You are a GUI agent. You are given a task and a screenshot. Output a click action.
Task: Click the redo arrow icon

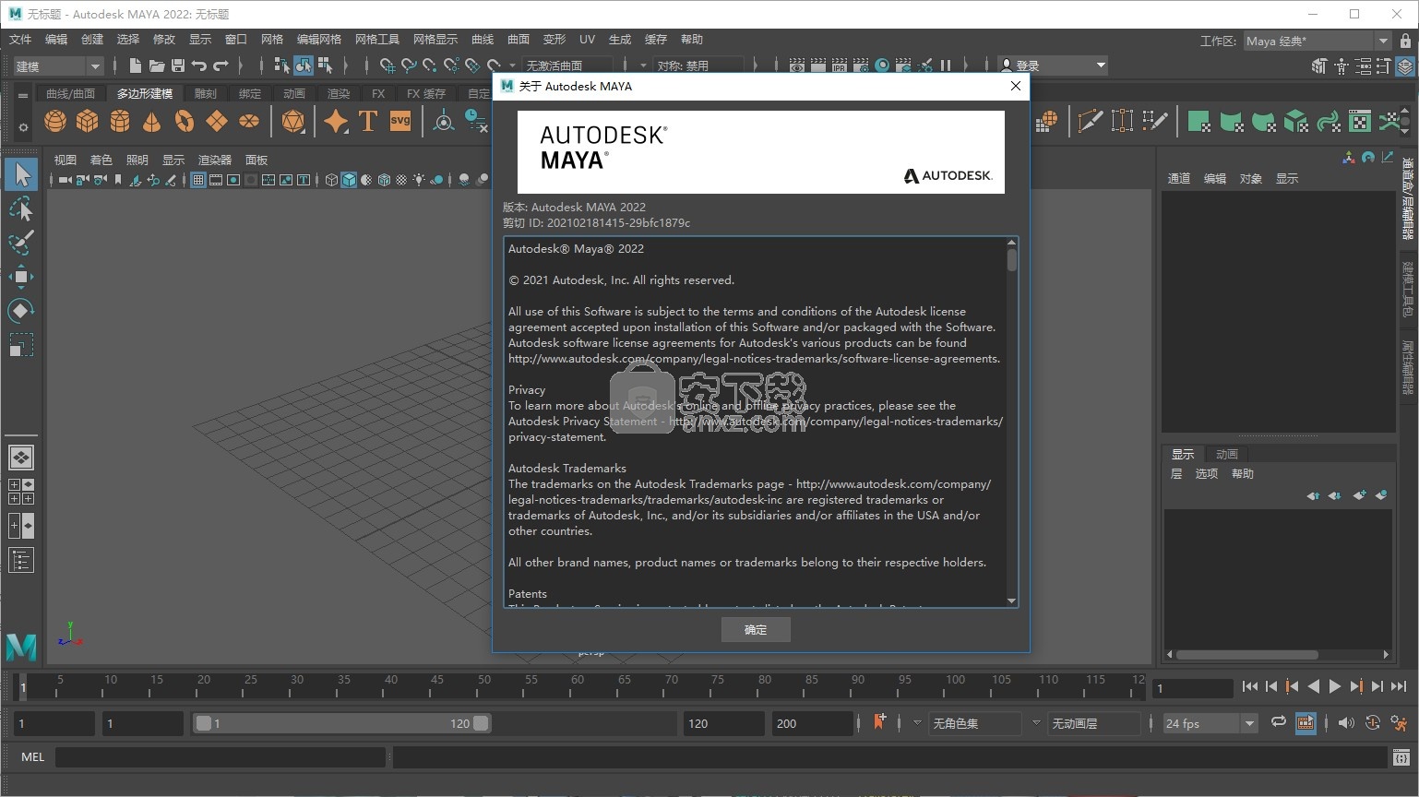point(221,65)
